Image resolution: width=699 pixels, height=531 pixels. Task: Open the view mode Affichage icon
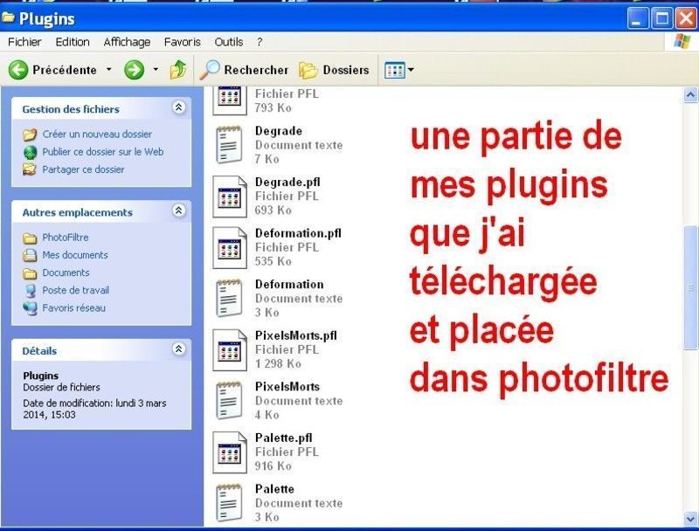click(395, 71)
